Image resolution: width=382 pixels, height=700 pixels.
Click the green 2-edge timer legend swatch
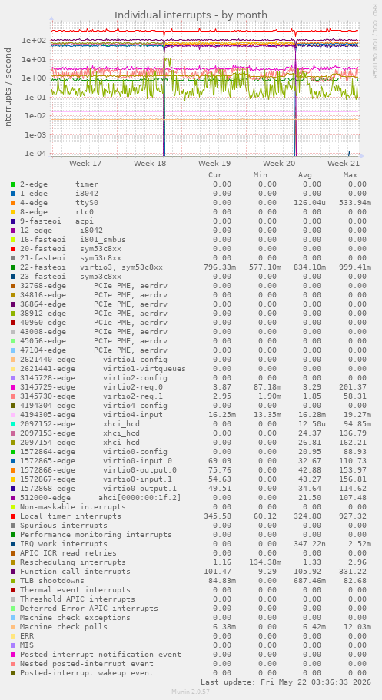(13, 184)
